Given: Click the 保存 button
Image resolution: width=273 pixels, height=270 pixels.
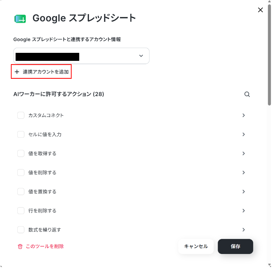Looking at the screenshot, I should [235, 247].
